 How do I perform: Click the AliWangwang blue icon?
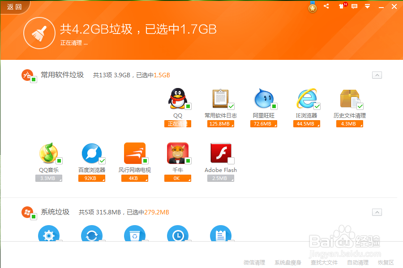tap(264, 98)
